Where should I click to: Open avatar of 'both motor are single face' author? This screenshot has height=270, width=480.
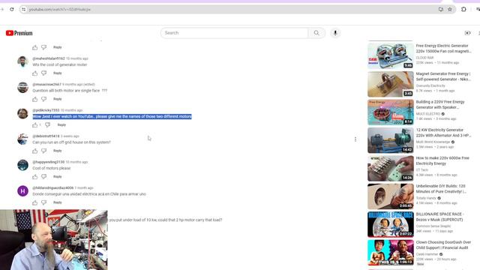click(x=22, y=88)
